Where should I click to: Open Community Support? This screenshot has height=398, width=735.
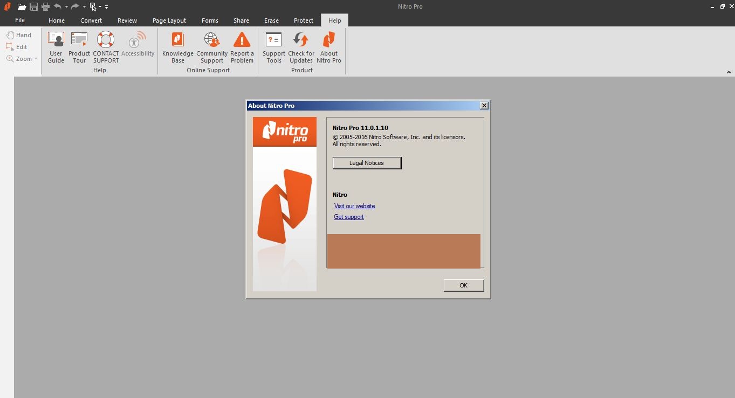212,47
